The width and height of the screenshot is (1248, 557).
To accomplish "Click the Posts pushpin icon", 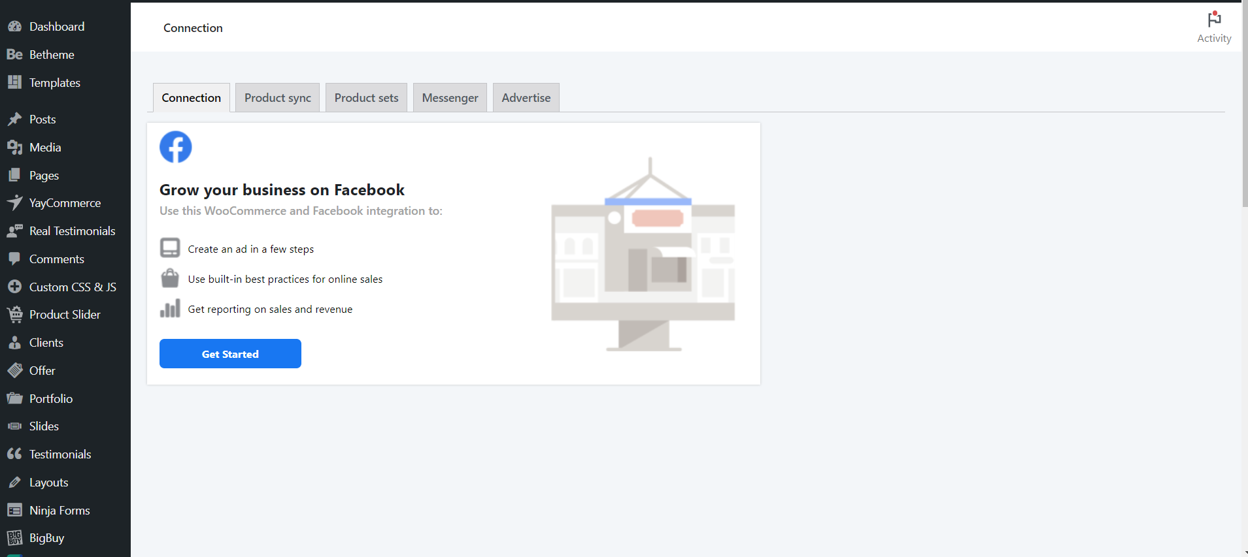I will click(14, 119).
